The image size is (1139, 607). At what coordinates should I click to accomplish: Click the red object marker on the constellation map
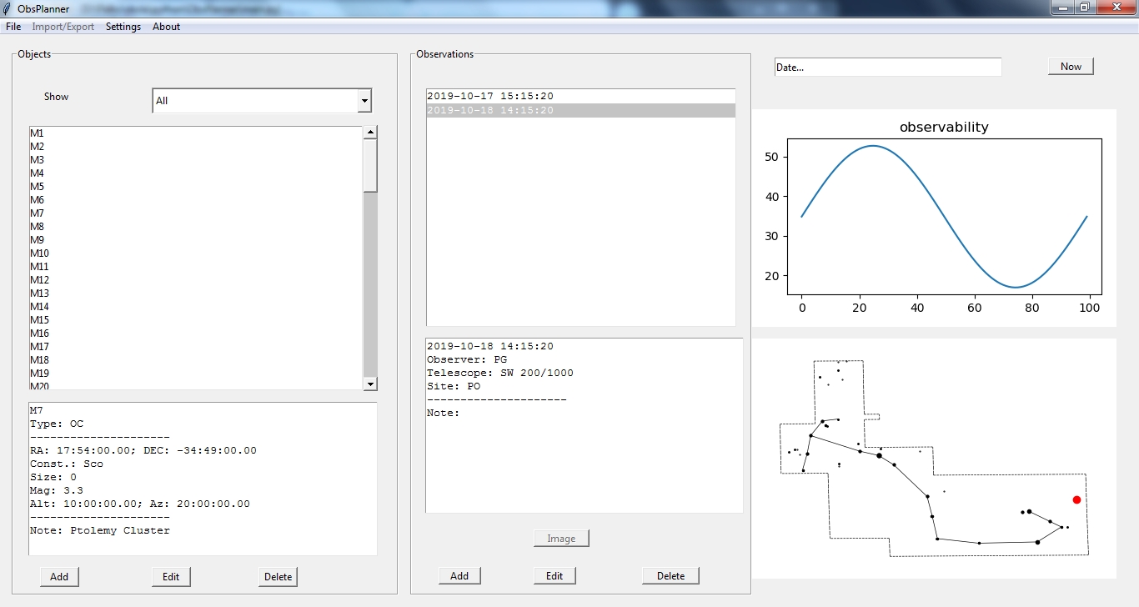pyautogui.click(x=1076, y=499)
